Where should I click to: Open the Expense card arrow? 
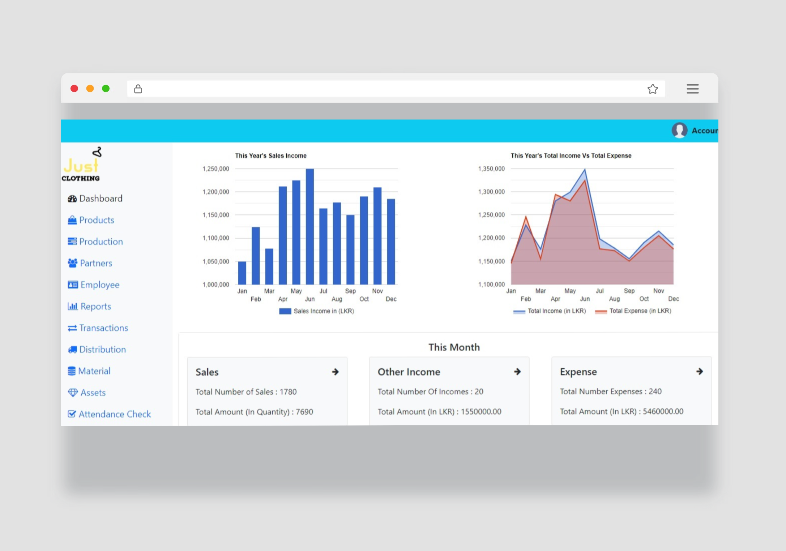point(700,372)
